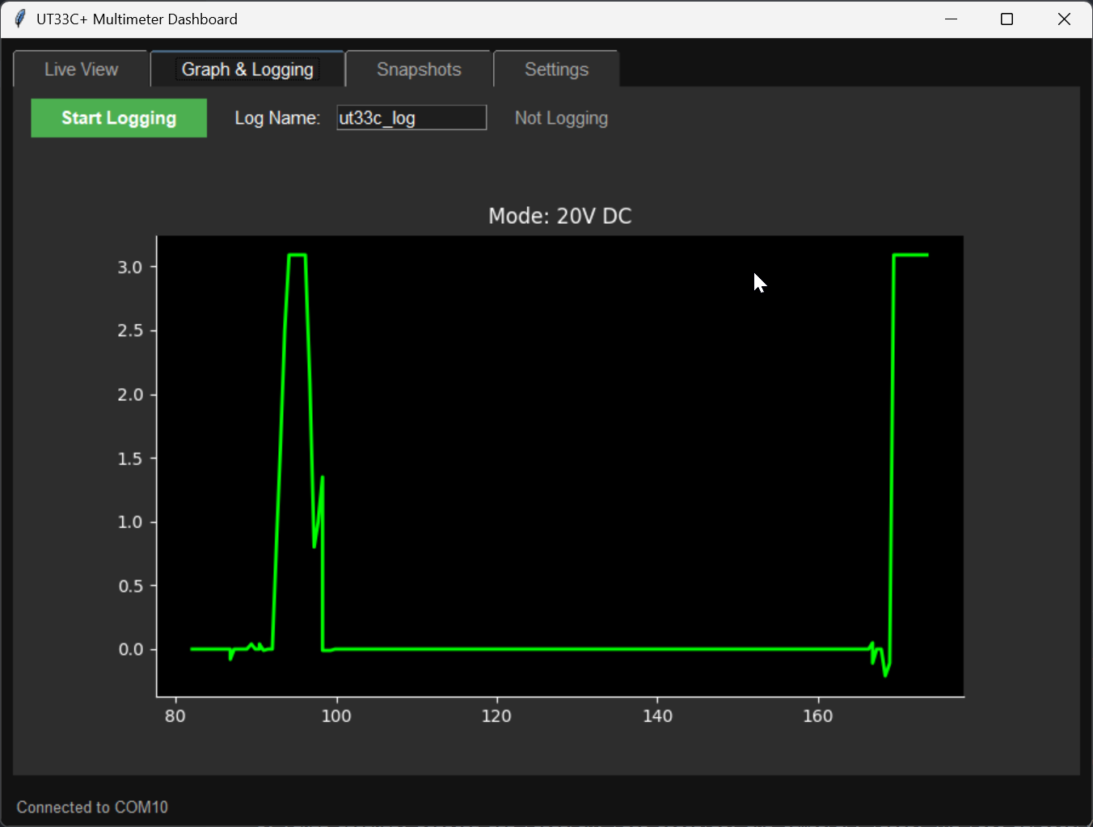Click the 2.0 y-axis tick label

click(130, 395)
